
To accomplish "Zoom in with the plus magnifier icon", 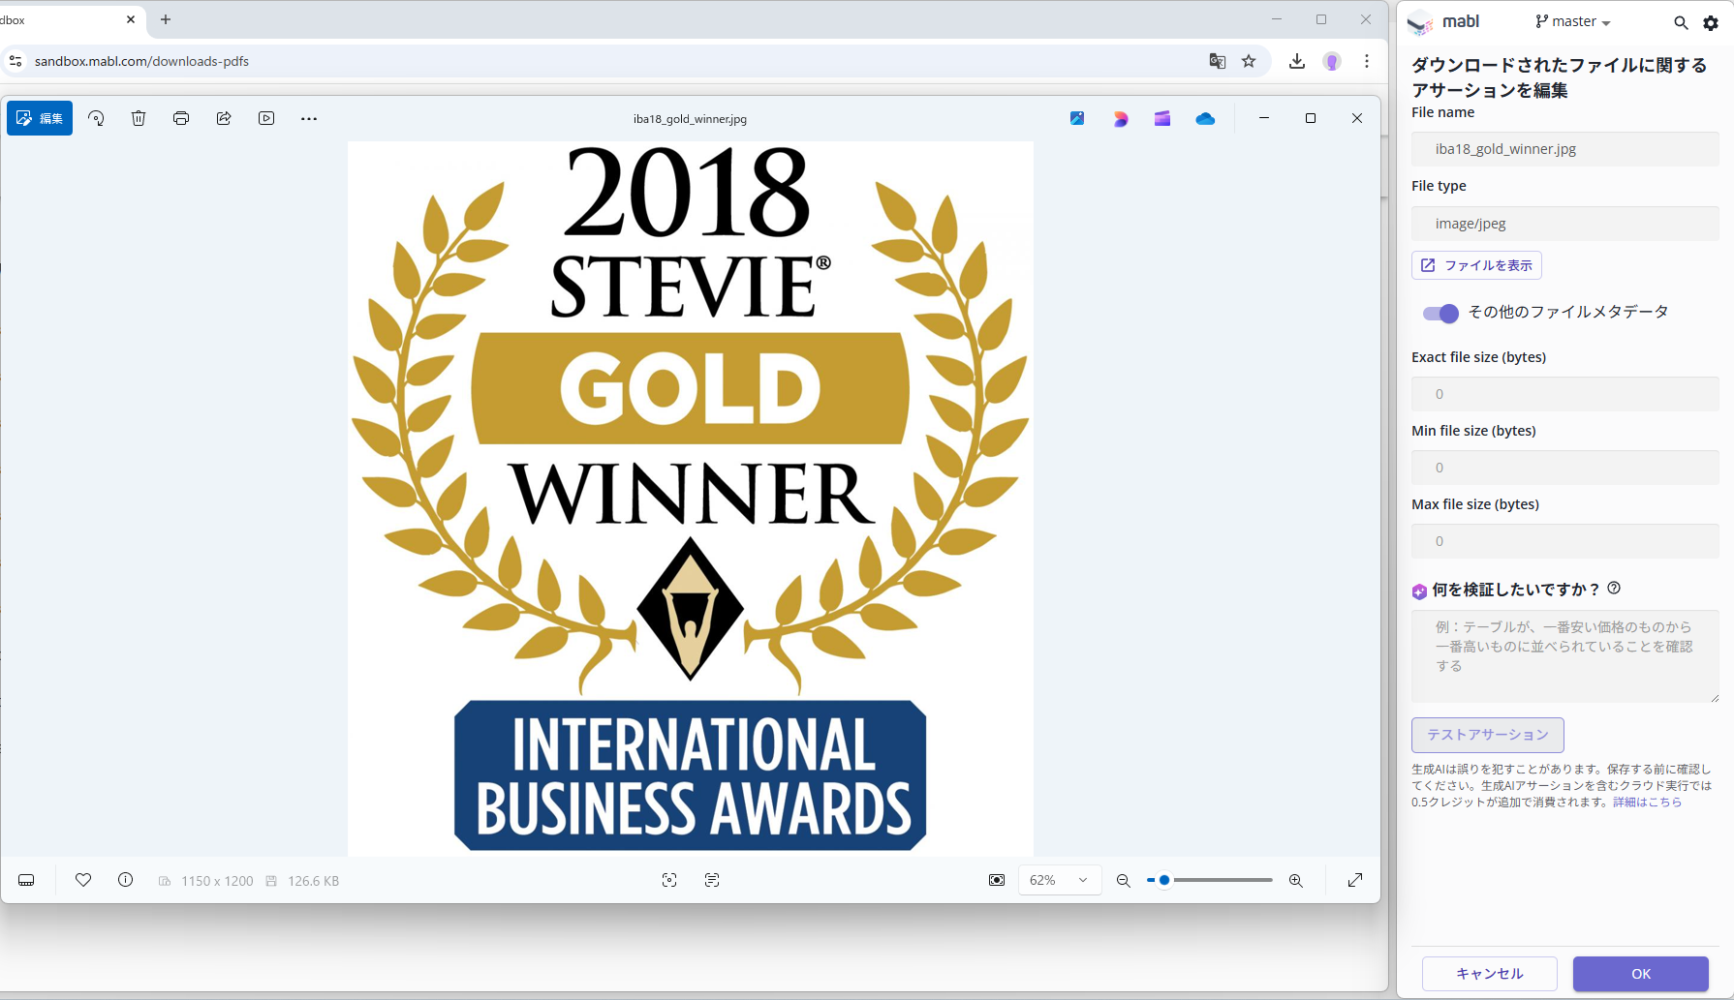I will coord(1296,880).
